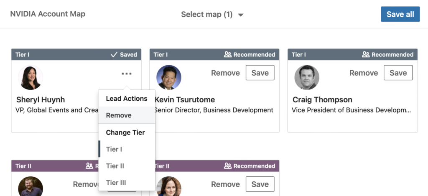This screenshot has width=428, height=196.
Task: Open Craig Thompson's name link
Action: pyautogui.click(x=322, y=100)
